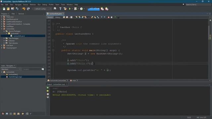This screenshot has width=212, height=119.
Task: Expand the Libraries node
Action: pos(4,41)
